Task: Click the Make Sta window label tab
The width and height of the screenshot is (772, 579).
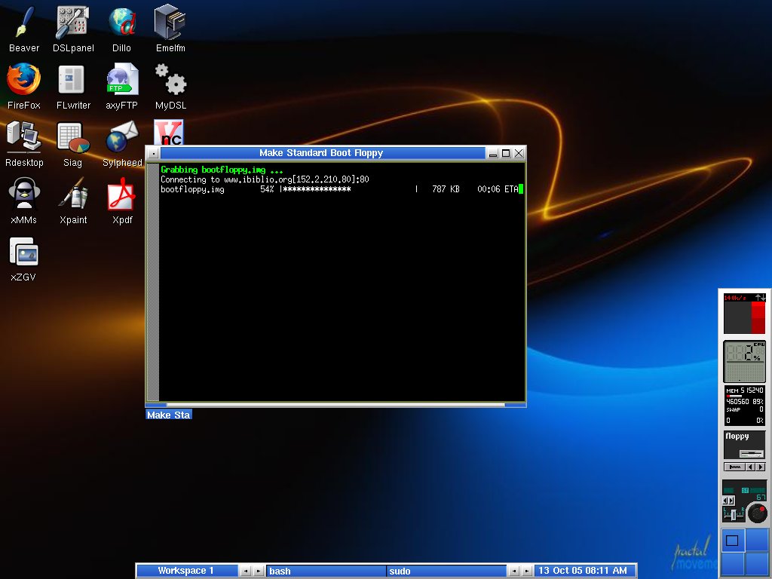Action: pyautogui.click(x=168, y=415)
